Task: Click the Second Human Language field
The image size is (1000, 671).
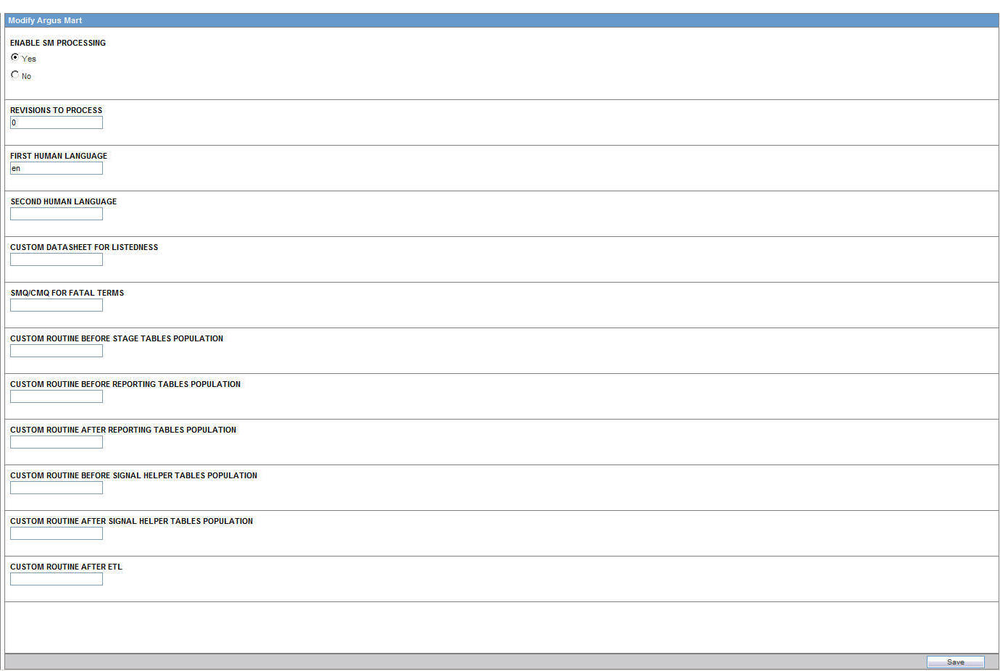Action: pyautogui.click(x=57, y=214)
